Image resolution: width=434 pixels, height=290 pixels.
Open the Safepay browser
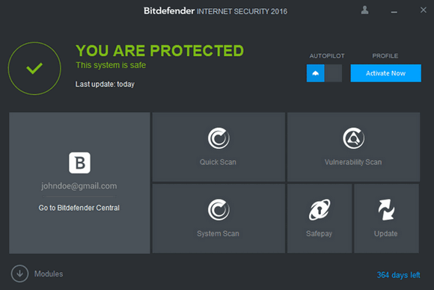(320, 218)
